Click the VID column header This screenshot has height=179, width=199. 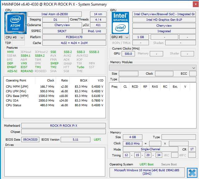tap(97, 81)
